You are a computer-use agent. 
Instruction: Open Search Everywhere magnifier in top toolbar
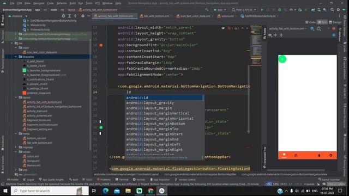pos(332,10)
